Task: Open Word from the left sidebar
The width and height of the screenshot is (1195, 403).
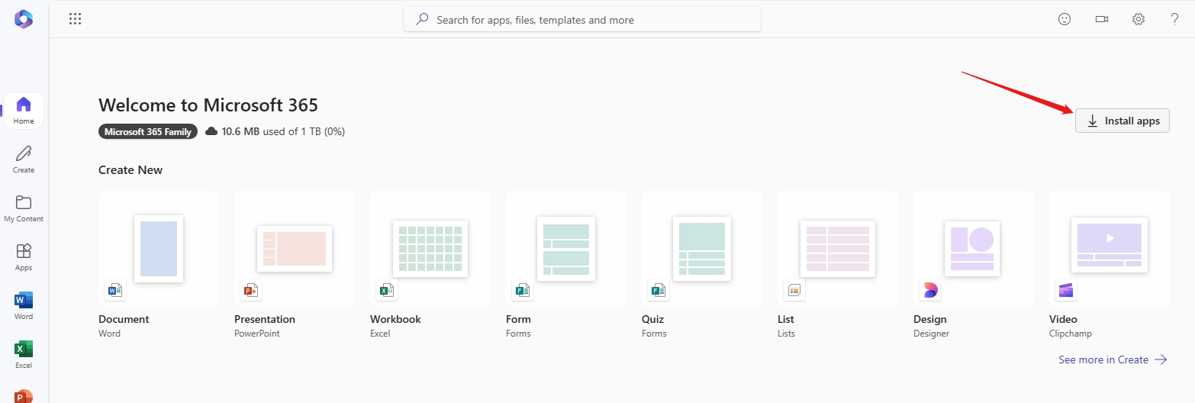Action: click(24, 305)
